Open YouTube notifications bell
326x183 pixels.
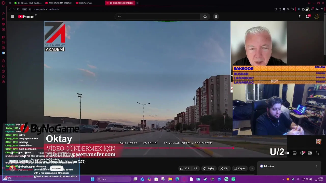pos(307,17)
